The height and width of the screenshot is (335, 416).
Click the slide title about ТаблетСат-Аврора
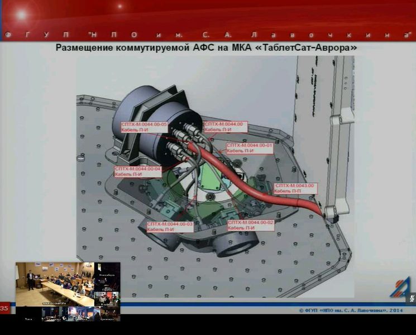tap(206, 48)
